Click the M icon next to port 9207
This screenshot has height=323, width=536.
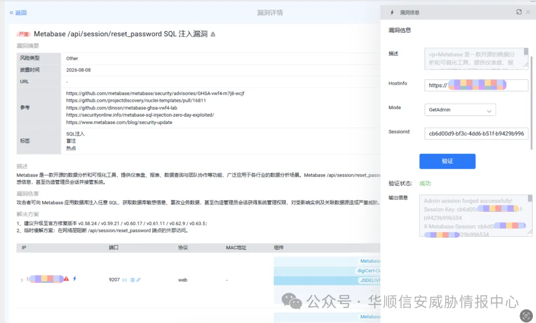tap(125, 280)
